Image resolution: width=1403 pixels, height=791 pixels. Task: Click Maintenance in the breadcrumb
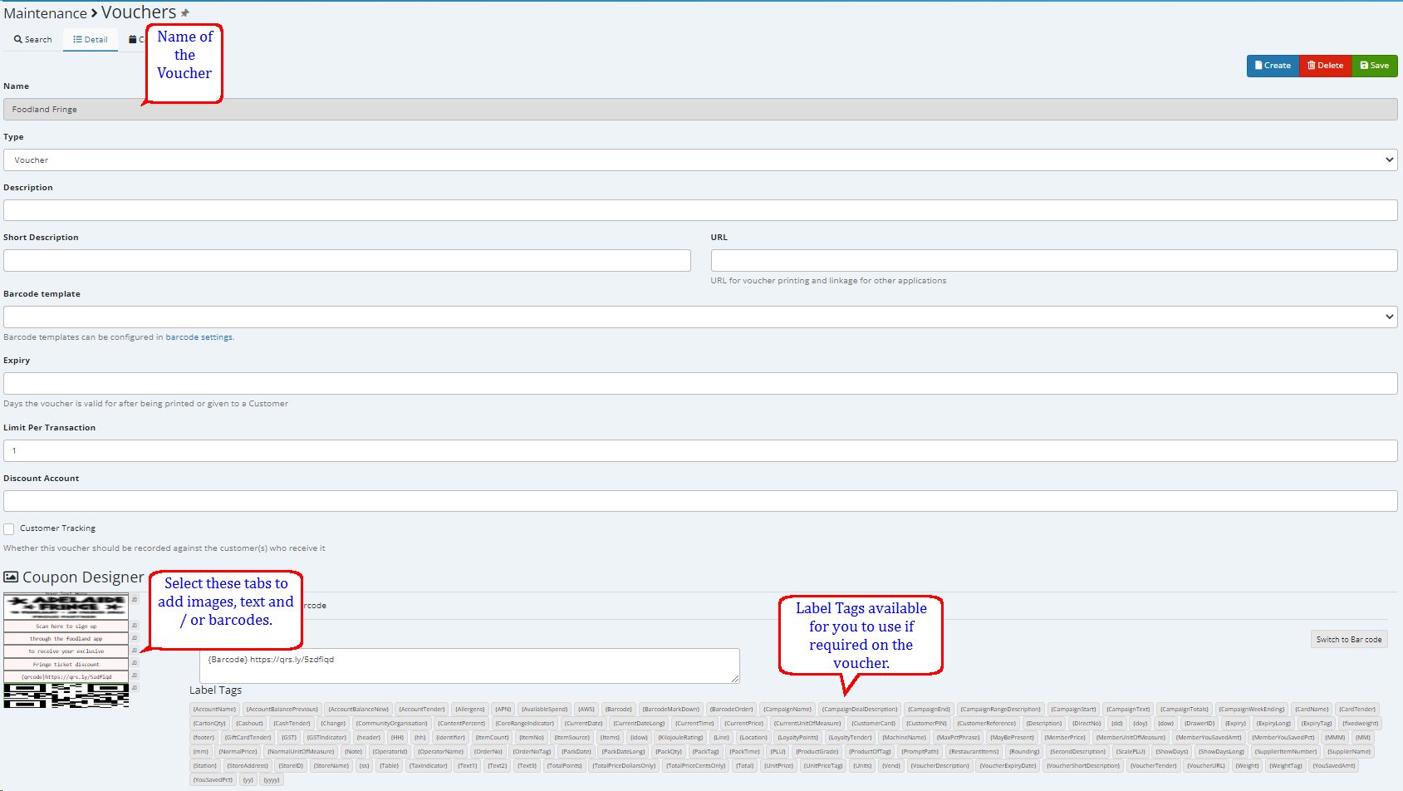click(x=46, y=13)
